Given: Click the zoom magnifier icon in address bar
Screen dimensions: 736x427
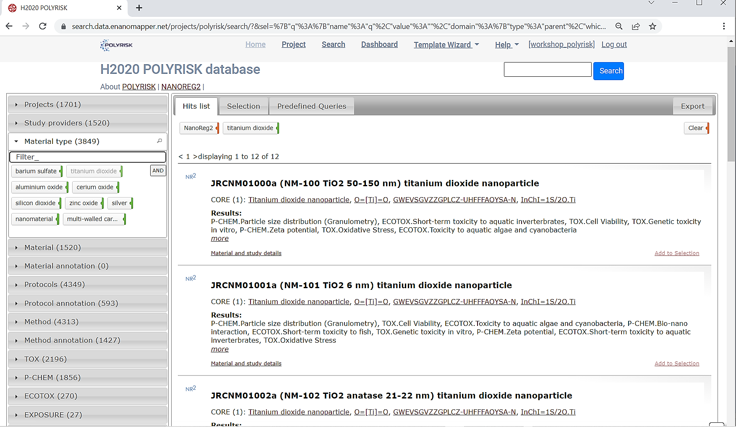Looking at the screenshot, I should (619, 26).
